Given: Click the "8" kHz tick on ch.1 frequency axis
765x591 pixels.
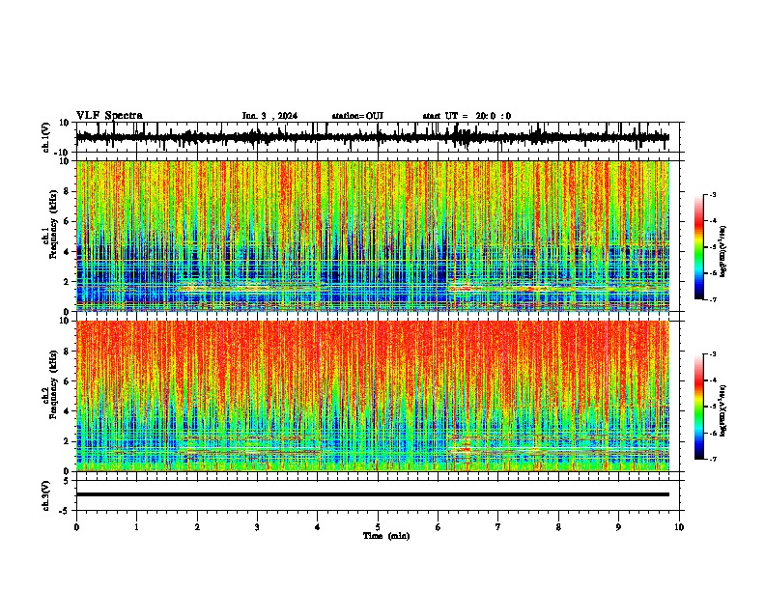Looking at the screenshot, I should 67,191.
